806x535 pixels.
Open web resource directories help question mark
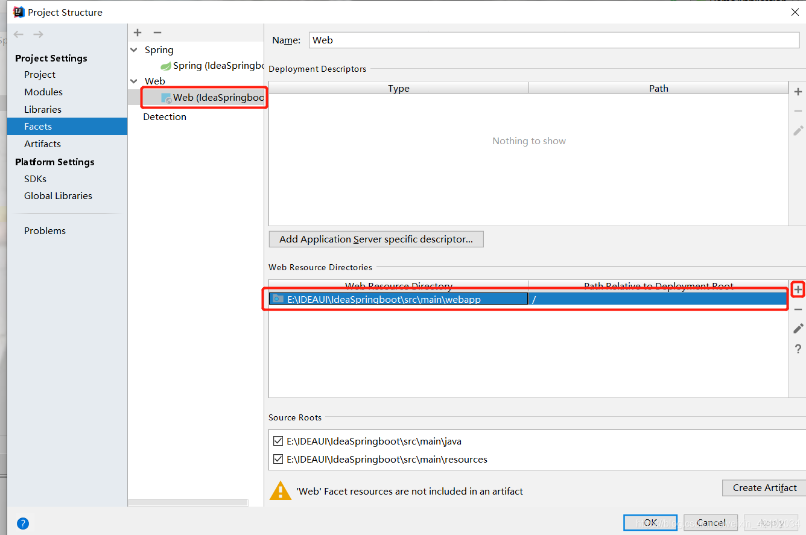pos(798,349)
